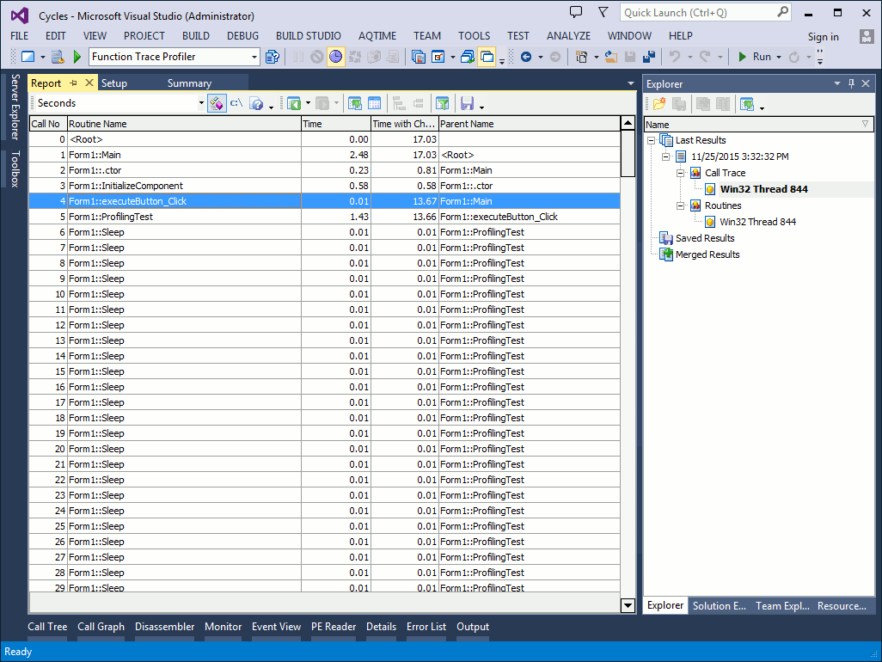Open the Server Explorer side tab
This screenshot has height=662, width=882.
click(x=15, y=107)
